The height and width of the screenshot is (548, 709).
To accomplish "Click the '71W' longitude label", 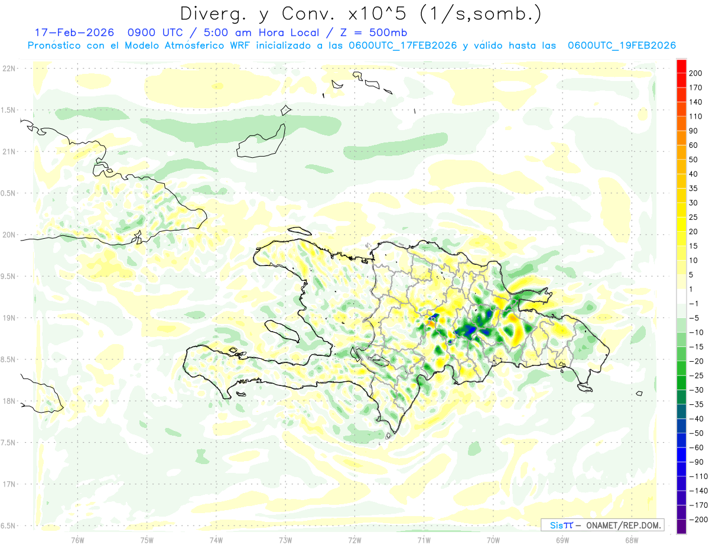I will [424, 540].
